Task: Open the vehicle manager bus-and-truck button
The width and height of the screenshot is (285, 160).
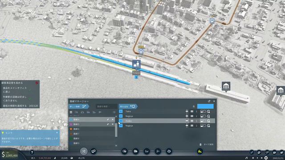Action: (x=94, y=151)
